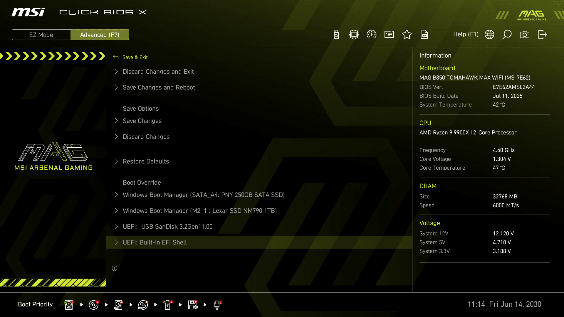
Task: Open the fan speed gauge icon
Action: pyautogui.click(x=372, y=35)
